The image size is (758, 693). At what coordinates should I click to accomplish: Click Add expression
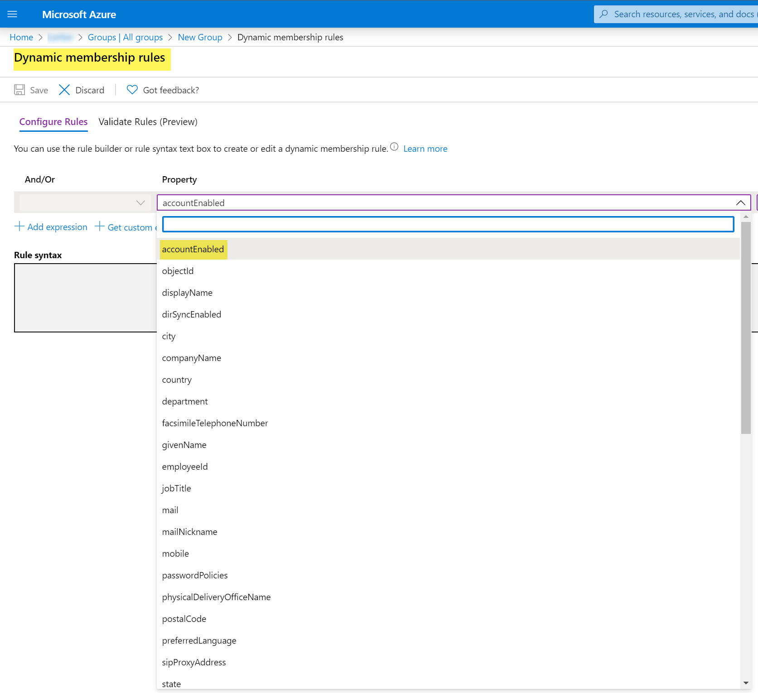[51, 226]
